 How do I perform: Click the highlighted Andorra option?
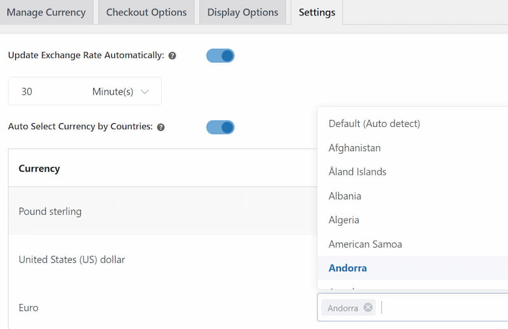point(347,268)
